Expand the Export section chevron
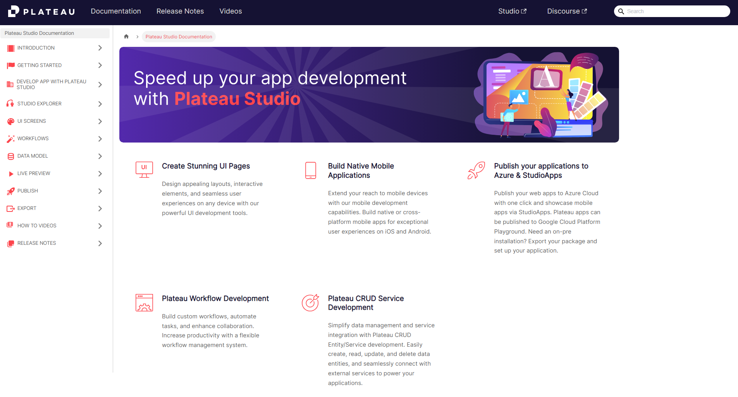This screenshot has width=738, height=397. tap(100, 208)
